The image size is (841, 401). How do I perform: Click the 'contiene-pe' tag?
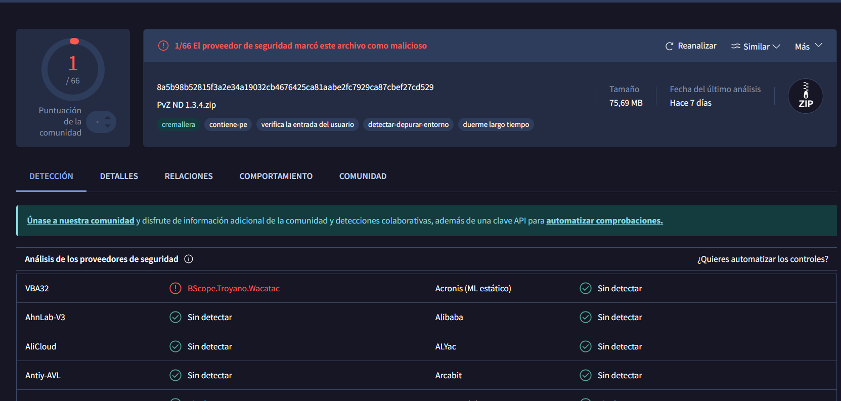(228, 124)
